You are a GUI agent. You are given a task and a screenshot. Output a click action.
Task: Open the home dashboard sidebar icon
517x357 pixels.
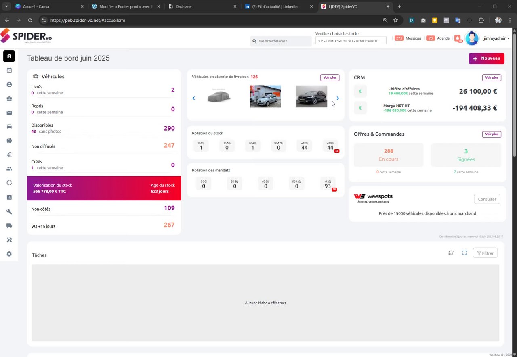[9, 56]
